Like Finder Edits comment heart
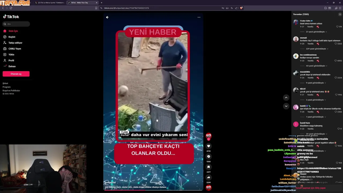343x193 pixels. tap(337, 27)
